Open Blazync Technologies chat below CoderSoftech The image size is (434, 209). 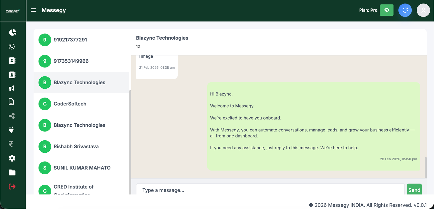tap(81, 125)
